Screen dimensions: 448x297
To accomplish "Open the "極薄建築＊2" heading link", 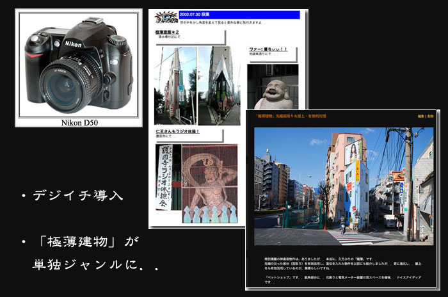I will (167, 32).
